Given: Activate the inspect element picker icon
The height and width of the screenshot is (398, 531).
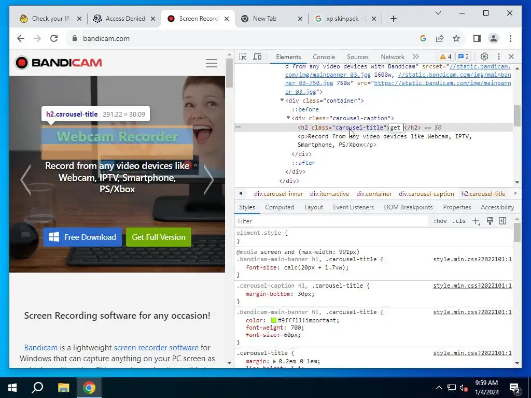Looking at the screenshot, I should pos(243,56).
